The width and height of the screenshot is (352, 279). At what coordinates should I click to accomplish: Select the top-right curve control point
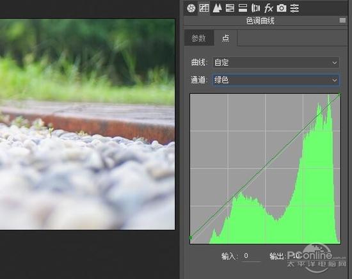340,95
